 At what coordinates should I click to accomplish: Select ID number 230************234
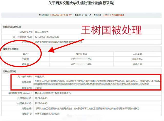point(81,59)
